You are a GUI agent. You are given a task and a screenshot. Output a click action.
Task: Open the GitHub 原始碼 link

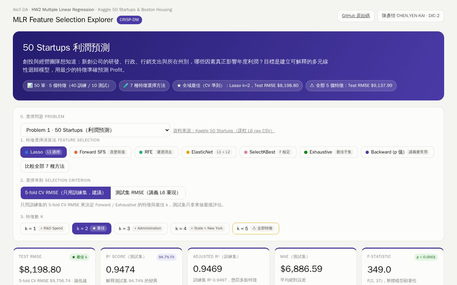click(356, 16)
